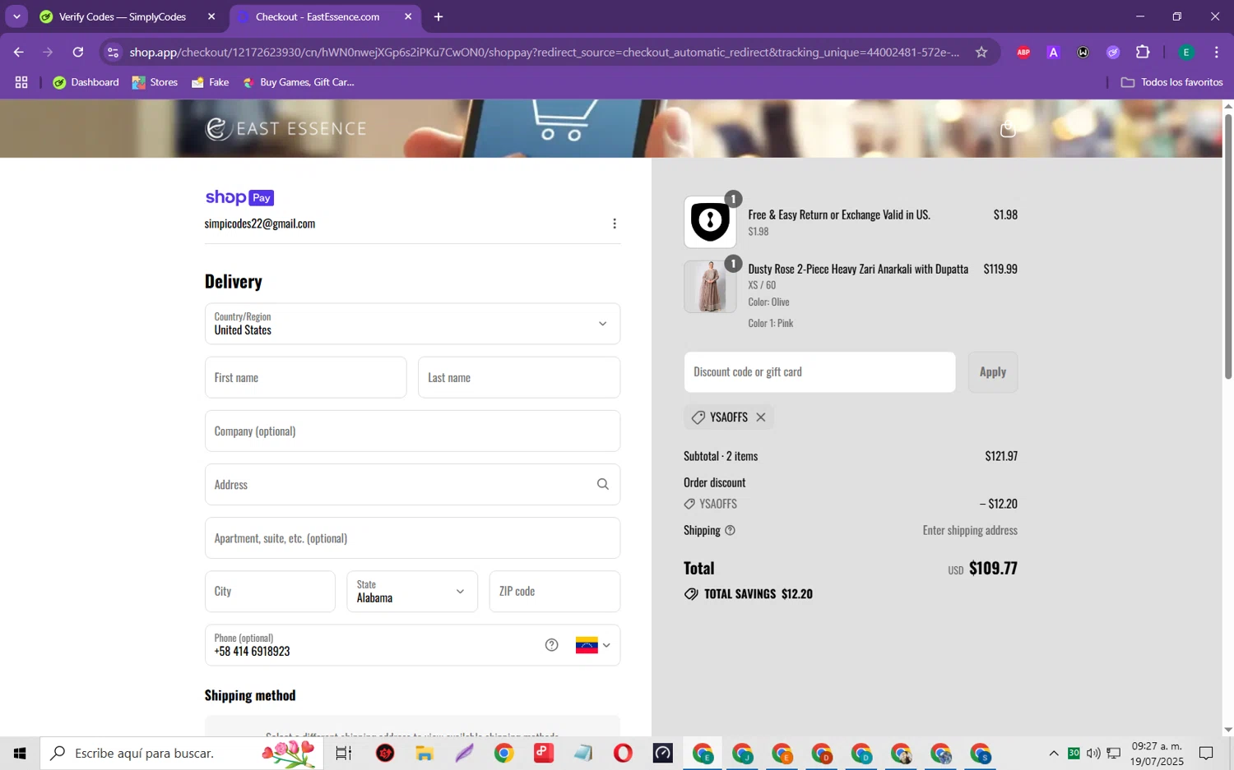
Task: Open the Dashboard bookmark
Action: [x=86, y=82]
